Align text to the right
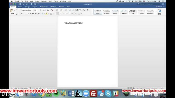Screen dimensions: 175x98 (64, 14)
